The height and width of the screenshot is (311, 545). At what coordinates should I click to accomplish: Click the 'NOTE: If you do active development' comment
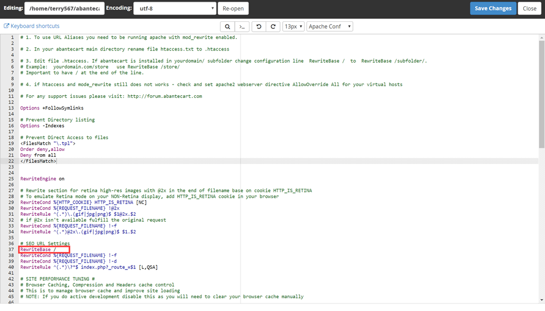[162, 297]
